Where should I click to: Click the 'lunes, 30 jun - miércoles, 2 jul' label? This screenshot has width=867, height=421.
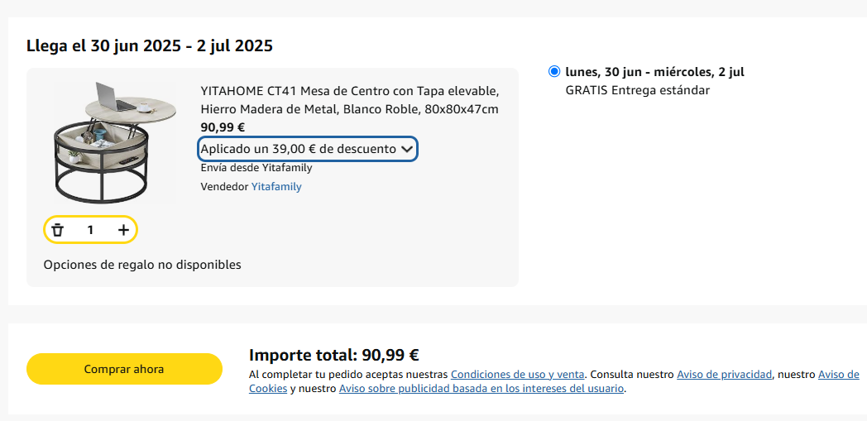[x=654, y=72]
